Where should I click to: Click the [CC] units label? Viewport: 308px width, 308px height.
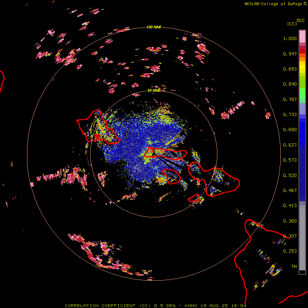[292, 24]
